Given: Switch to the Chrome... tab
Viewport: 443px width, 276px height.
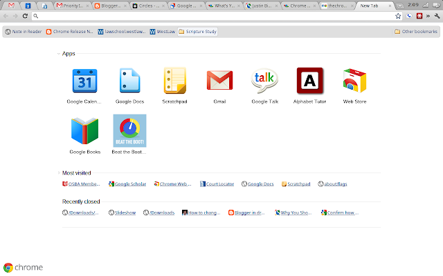Looking at the screenshot, I should click(x=300, y=6).
